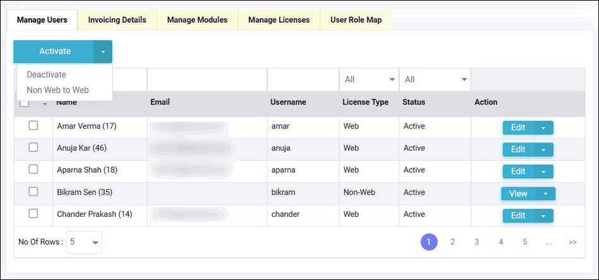Screen dimensions: 599x280
Task: Open the No Of Rows dropdown
Action: click(x=84, y=242)
